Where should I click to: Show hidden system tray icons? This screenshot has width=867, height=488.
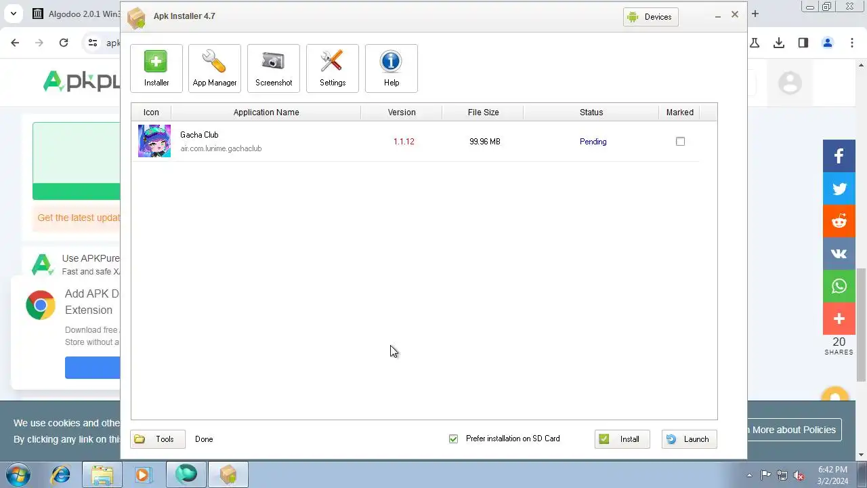(x=749, y=475)
